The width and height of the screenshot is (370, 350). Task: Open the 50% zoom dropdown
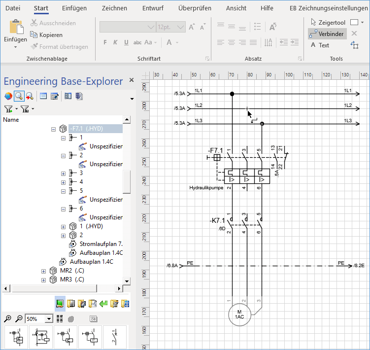[x=48, y=318]
